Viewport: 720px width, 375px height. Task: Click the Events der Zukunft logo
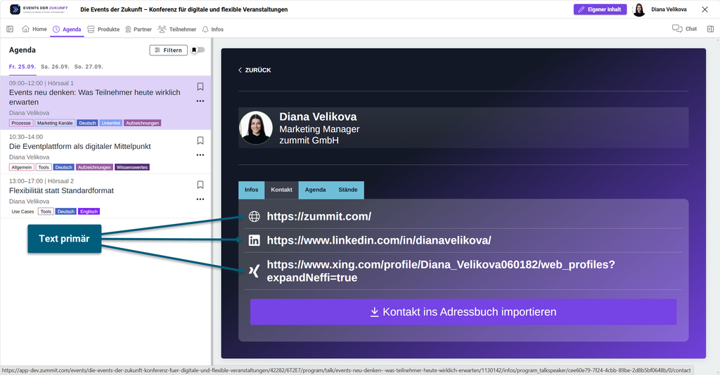point(39,9)
